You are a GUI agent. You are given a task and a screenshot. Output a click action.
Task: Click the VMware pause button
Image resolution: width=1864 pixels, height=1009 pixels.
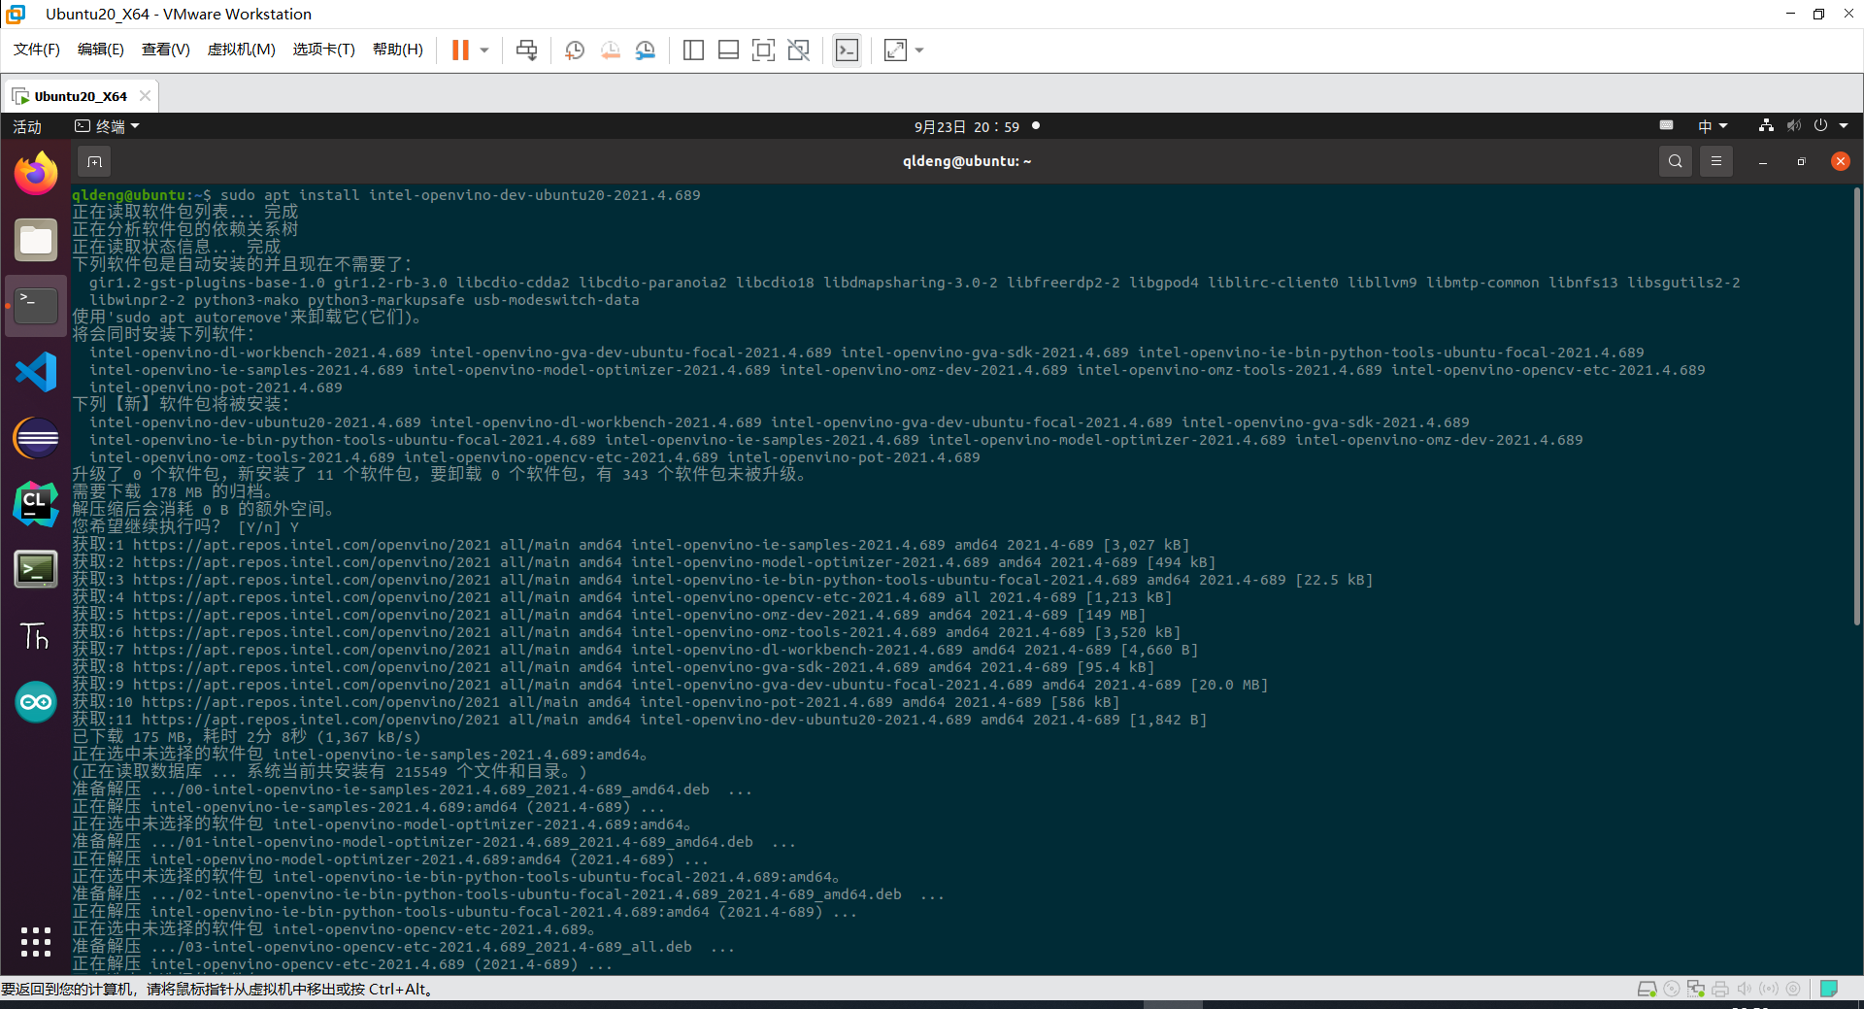[460, 50]
